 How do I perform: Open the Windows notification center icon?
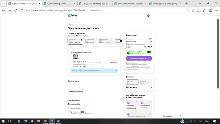coord(214,121)
